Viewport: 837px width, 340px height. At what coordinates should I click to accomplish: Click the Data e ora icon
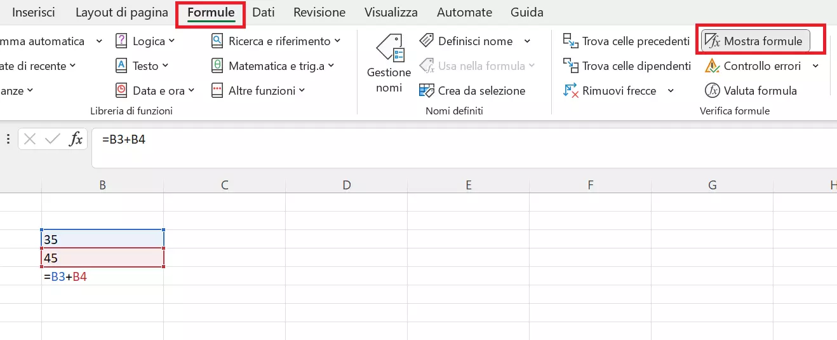pyautogui.click(x=121, y=91)
